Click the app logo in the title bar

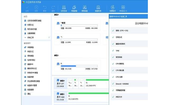(x=24, y=2)
